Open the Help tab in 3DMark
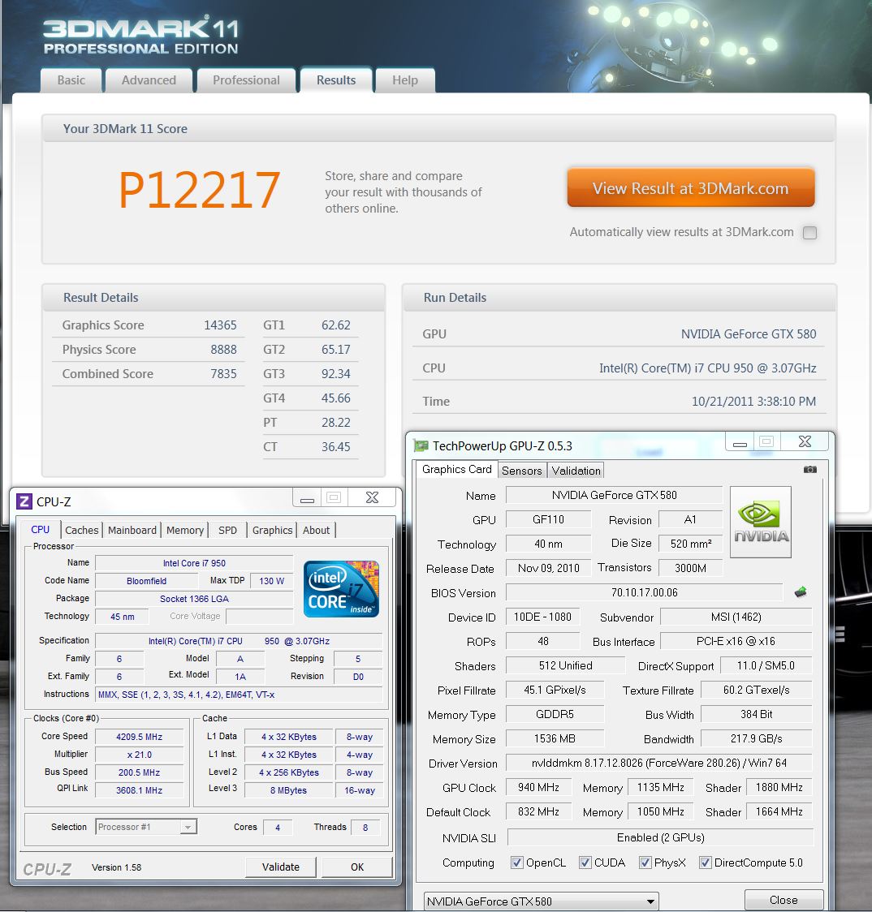The image size is (872, 912). pyautogui.click(x=405, y=80)
